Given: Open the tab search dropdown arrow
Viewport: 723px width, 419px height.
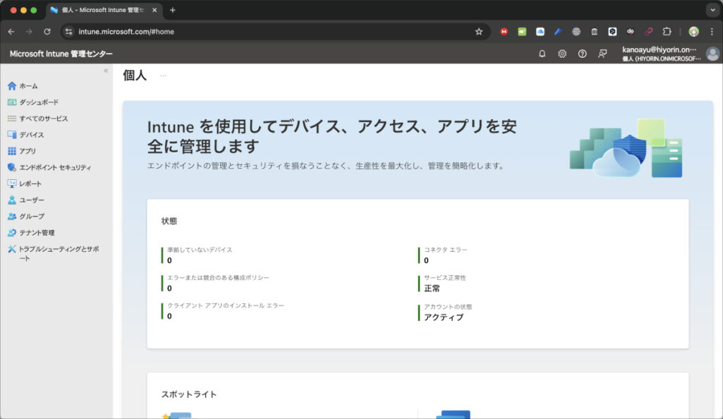Looking at the screenshot, I should click(x=712, y=10).
